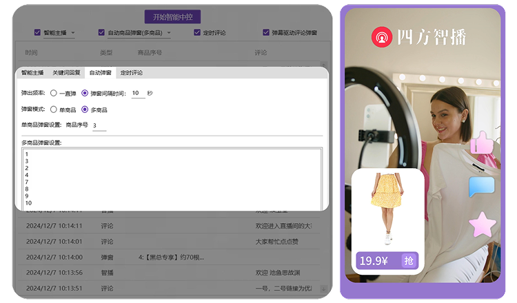Select the 弹窗 row at 2024/12/7 10:14:00
Image resolution: width=517 pixels, height=303 pixels.
tap(169, 258)
